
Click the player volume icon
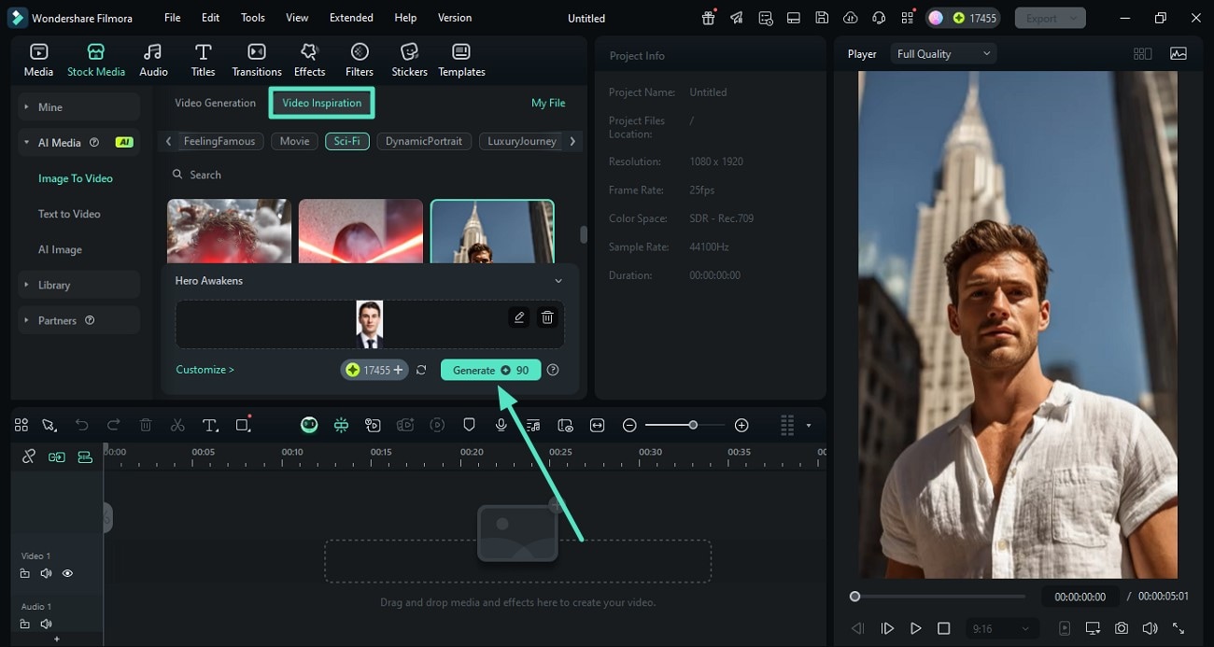[x=1150, y=628]
